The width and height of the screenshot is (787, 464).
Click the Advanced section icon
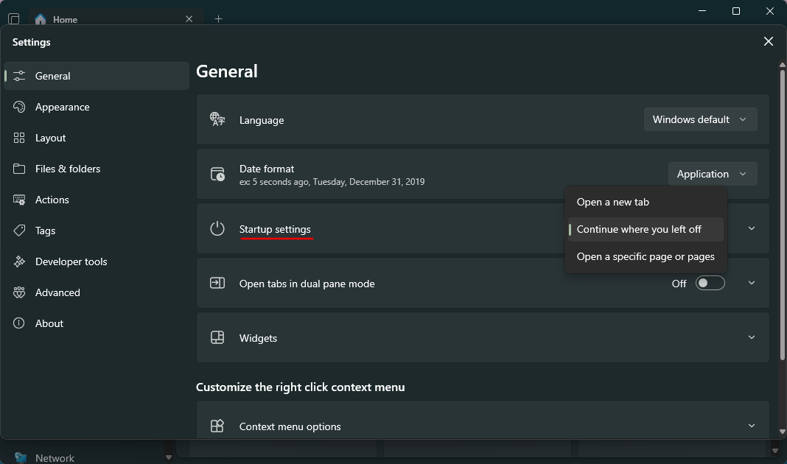20,292
